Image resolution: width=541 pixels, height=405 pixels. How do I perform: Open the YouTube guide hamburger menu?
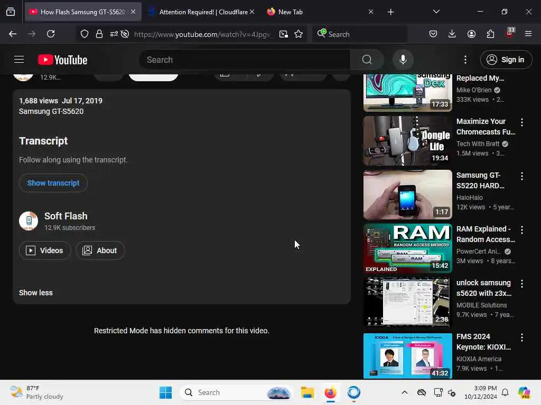point(19,60)
